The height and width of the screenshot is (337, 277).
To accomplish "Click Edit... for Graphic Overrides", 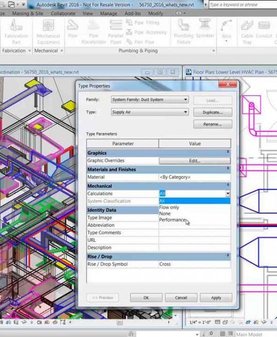I will [194, 161].
